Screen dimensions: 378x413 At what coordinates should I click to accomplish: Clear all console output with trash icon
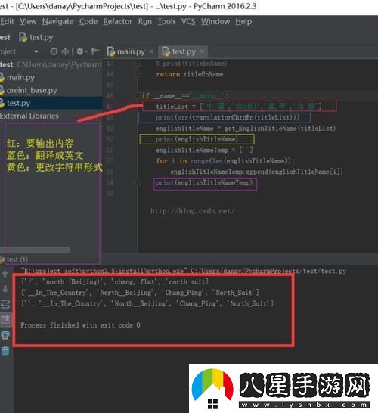pyautogui.click(x=5, y=350)
